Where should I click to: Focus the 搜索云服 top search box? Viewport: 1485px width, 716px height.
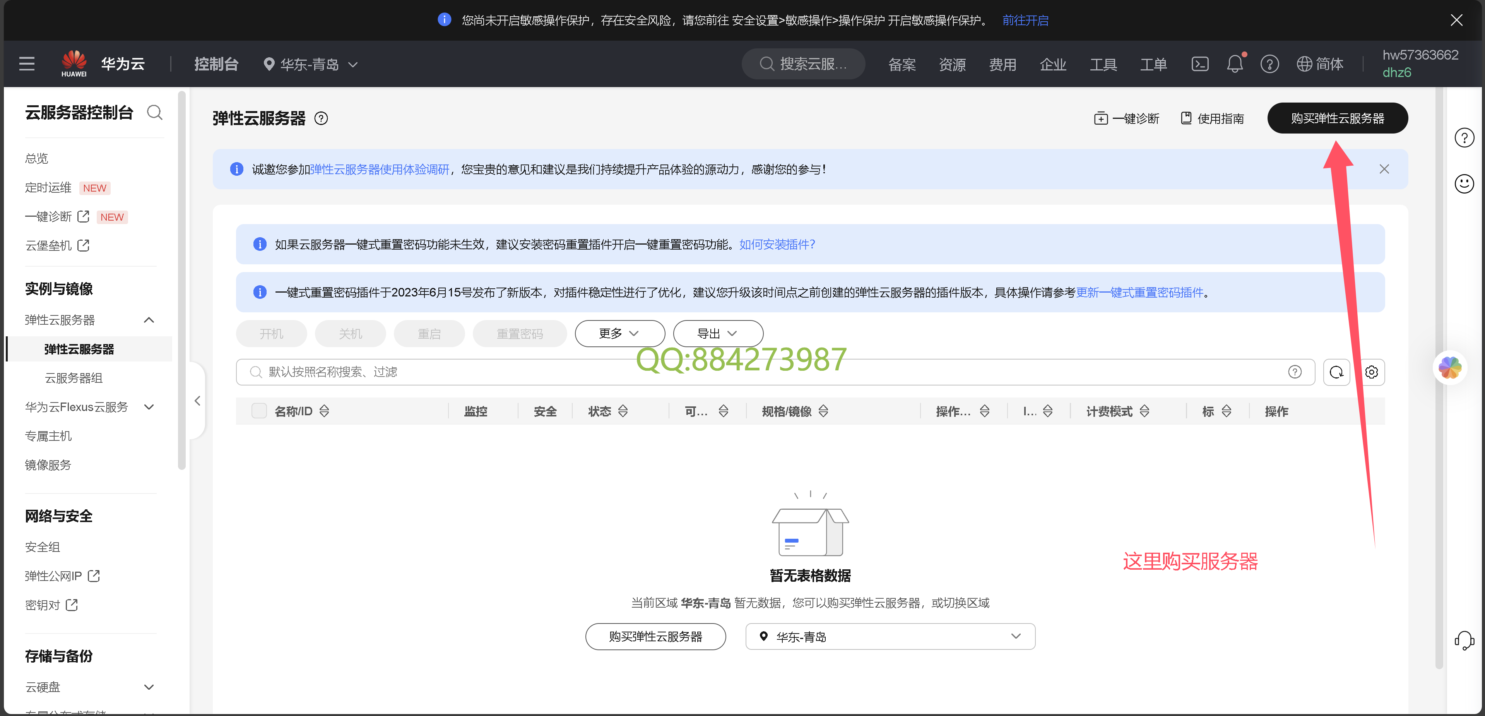(x=803, y=64)
